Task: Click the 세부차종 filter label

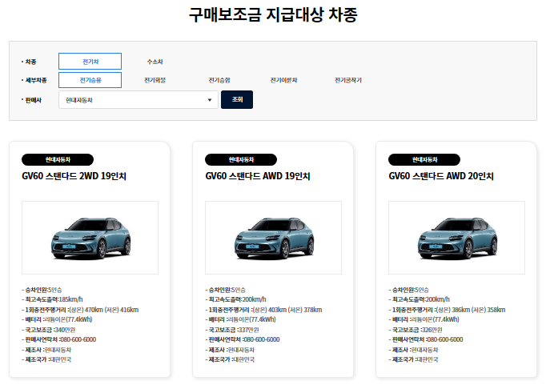Action: pyautogui.click(x=34, y=80)
